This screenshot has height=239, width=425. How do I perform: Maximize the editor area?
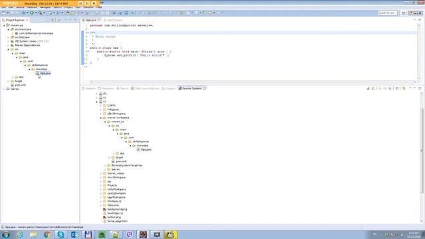(x=420, y=20)
